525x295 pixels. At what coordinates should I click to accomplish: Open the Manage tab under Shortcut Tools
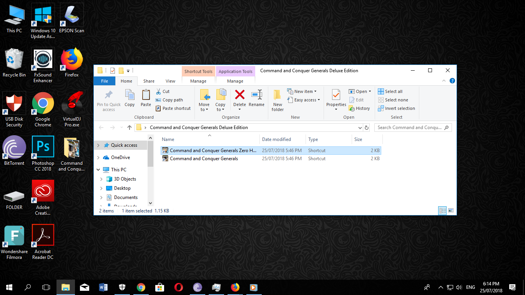[x=198, y=81]
